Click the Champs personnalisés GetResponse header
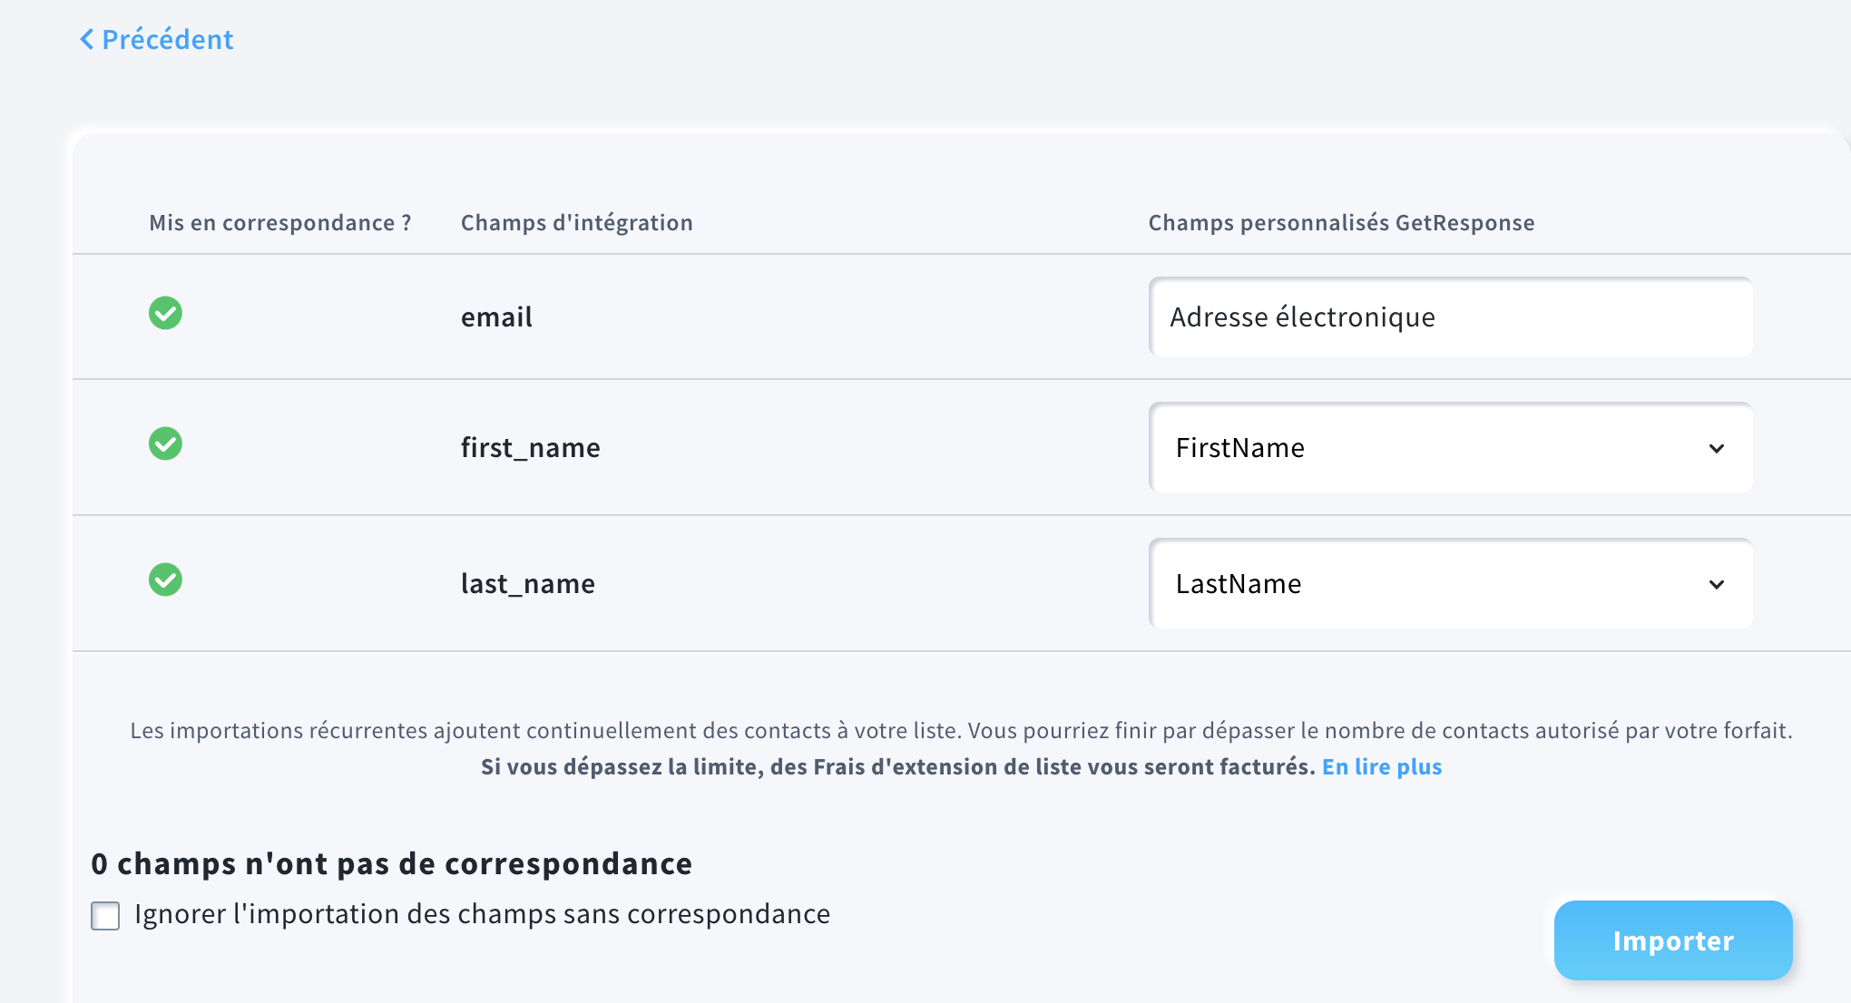The width and height of the screenshot is (1851, 1003). (1341, 222)
